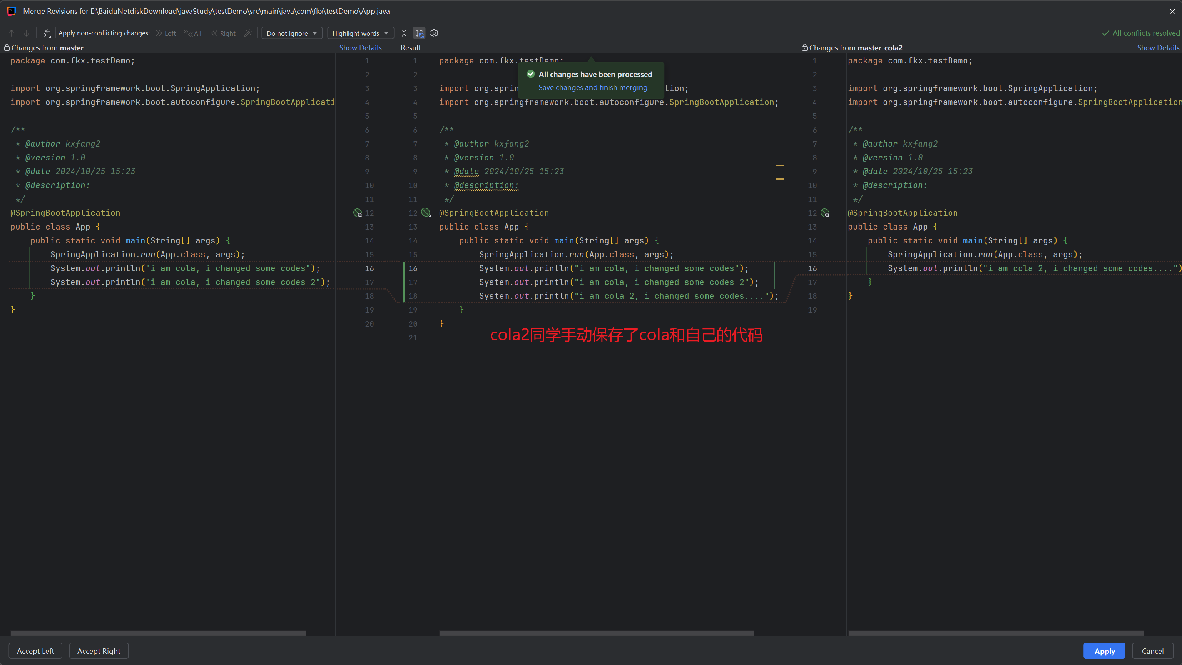Click the 'cola 2' println in right pane
Viewport: 1182px width, 665px height.
point(1034,268)
